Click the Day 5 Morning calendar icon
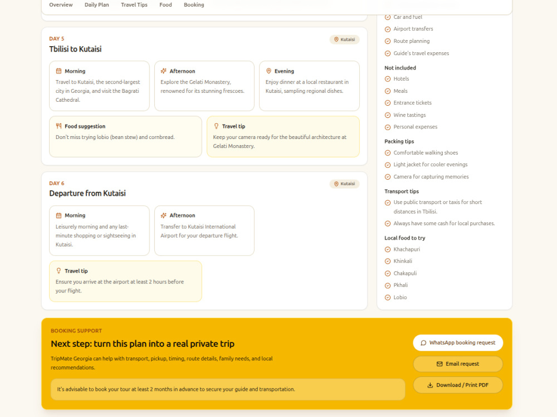This screenshot has width=557, height=417. (x=58, y=71)
